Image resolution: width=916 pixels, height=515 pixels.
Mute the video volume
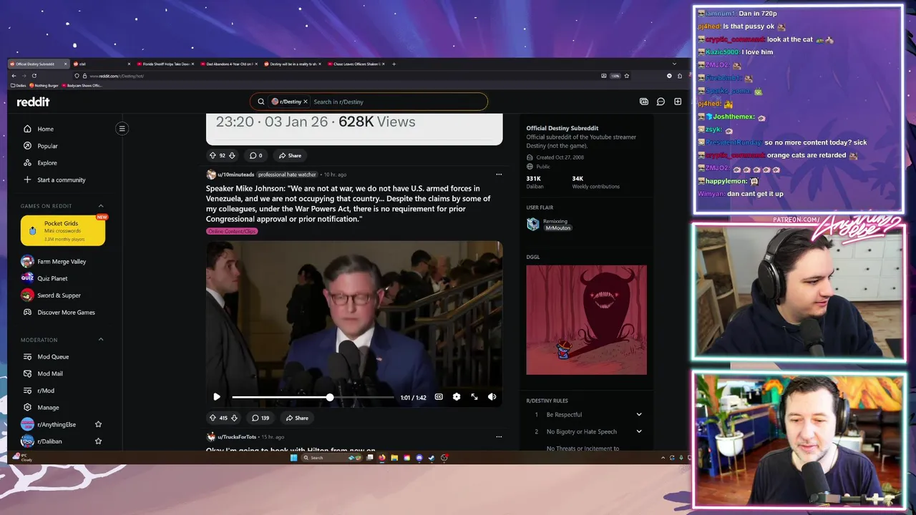pyautogui.click(x=492, y=397)
